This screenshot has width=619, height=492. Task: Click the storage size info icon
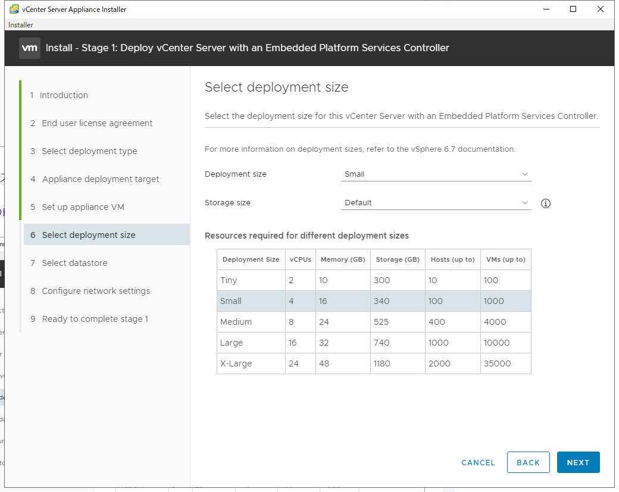tap(546, 203)
